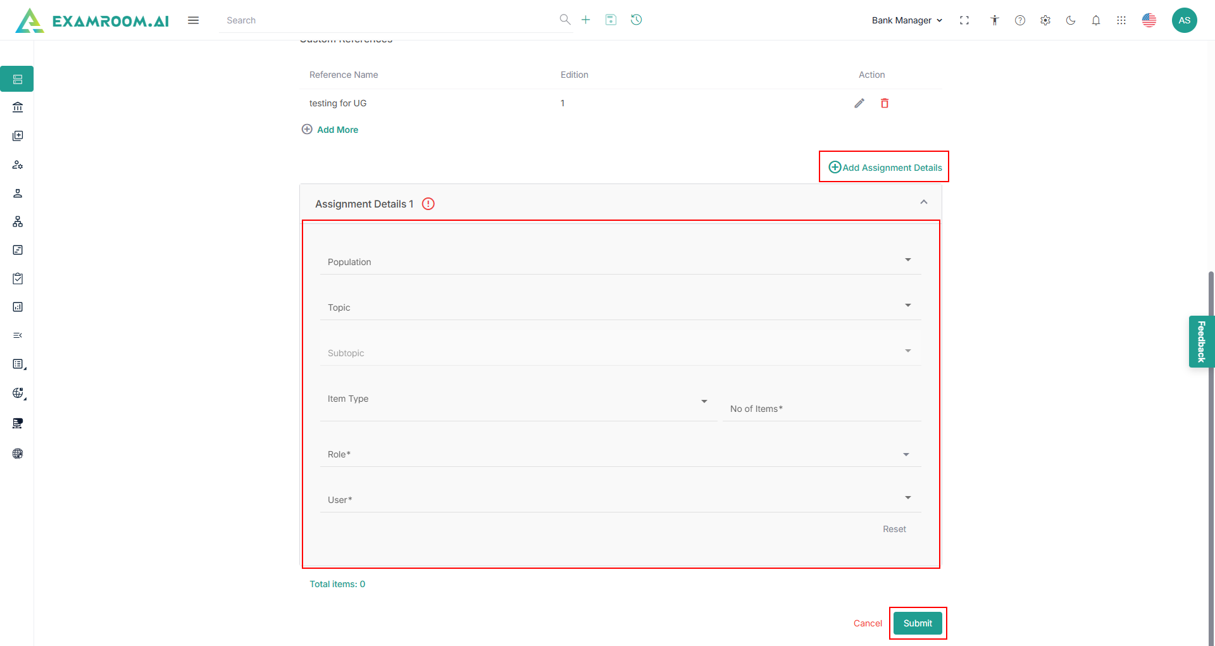Click the save disk icon in header
Screen dimensions: 1215x646
click(x=611, y=20)
